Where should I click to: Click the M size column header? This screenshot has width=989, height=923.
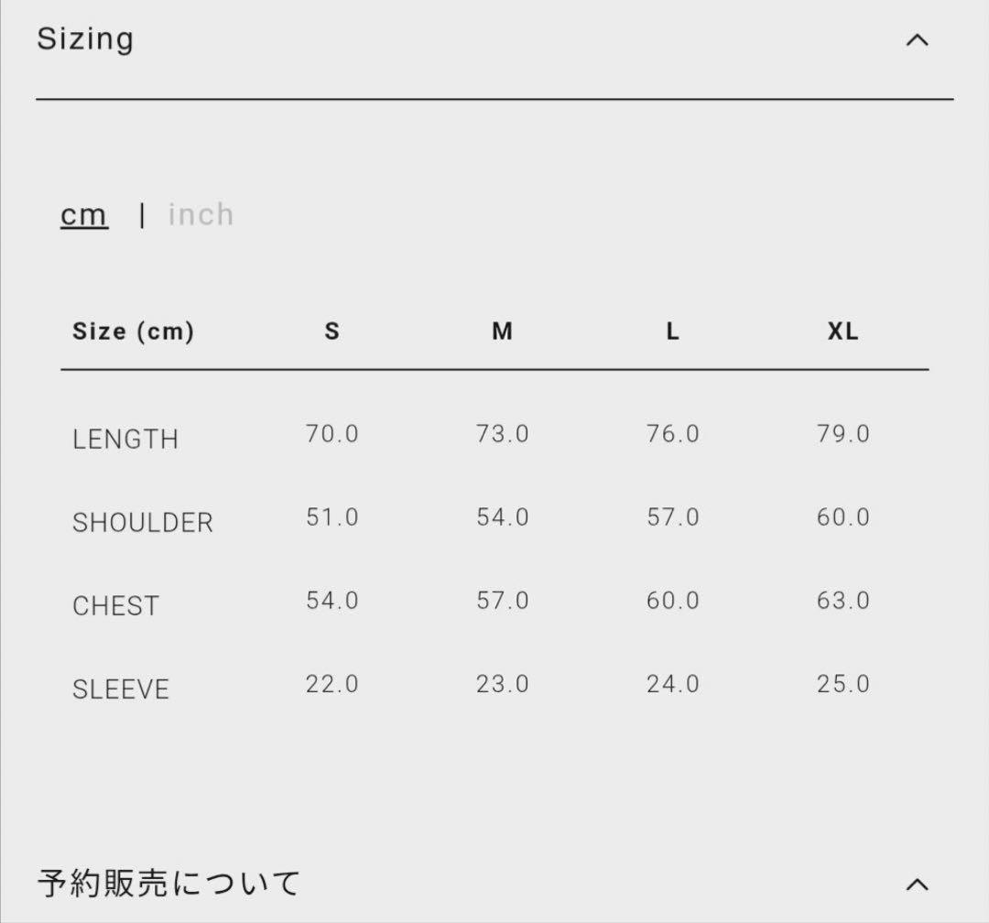[502, 331]
